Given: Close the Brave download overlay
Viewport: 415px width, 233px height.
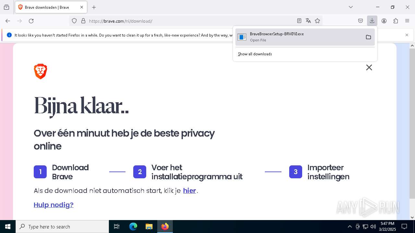Looking at the screenshot, I should tap(369, 67).
